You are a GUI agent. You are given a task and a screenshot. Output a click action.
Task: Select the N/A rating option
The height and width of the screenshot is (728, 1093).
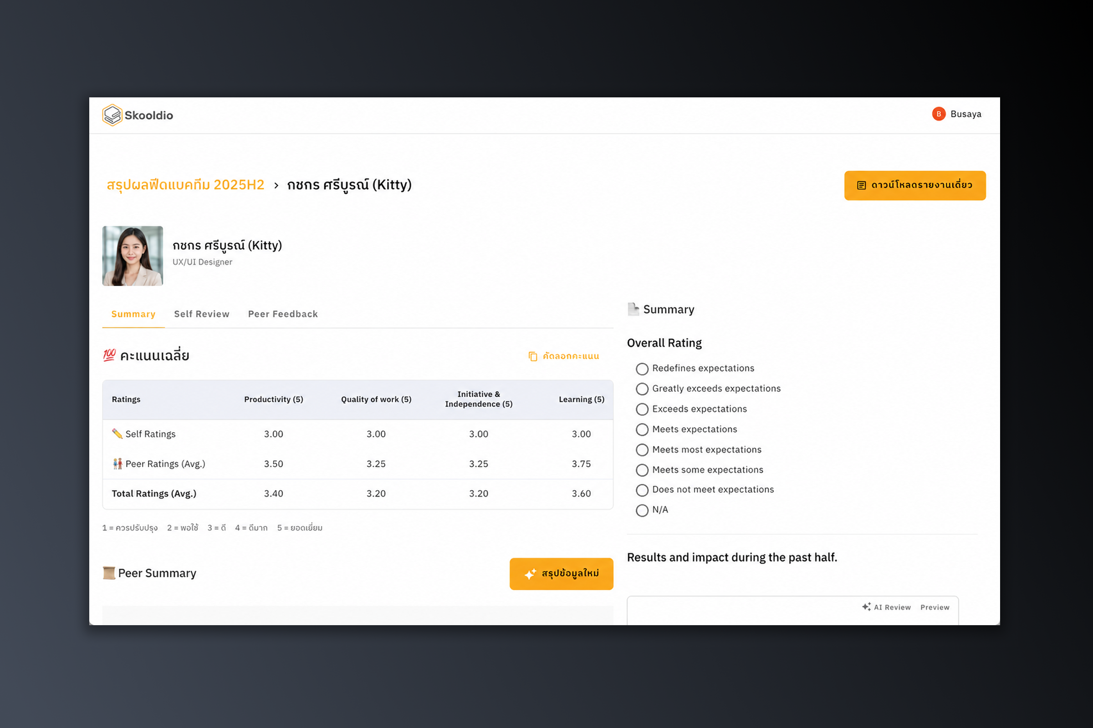[642, 511]
